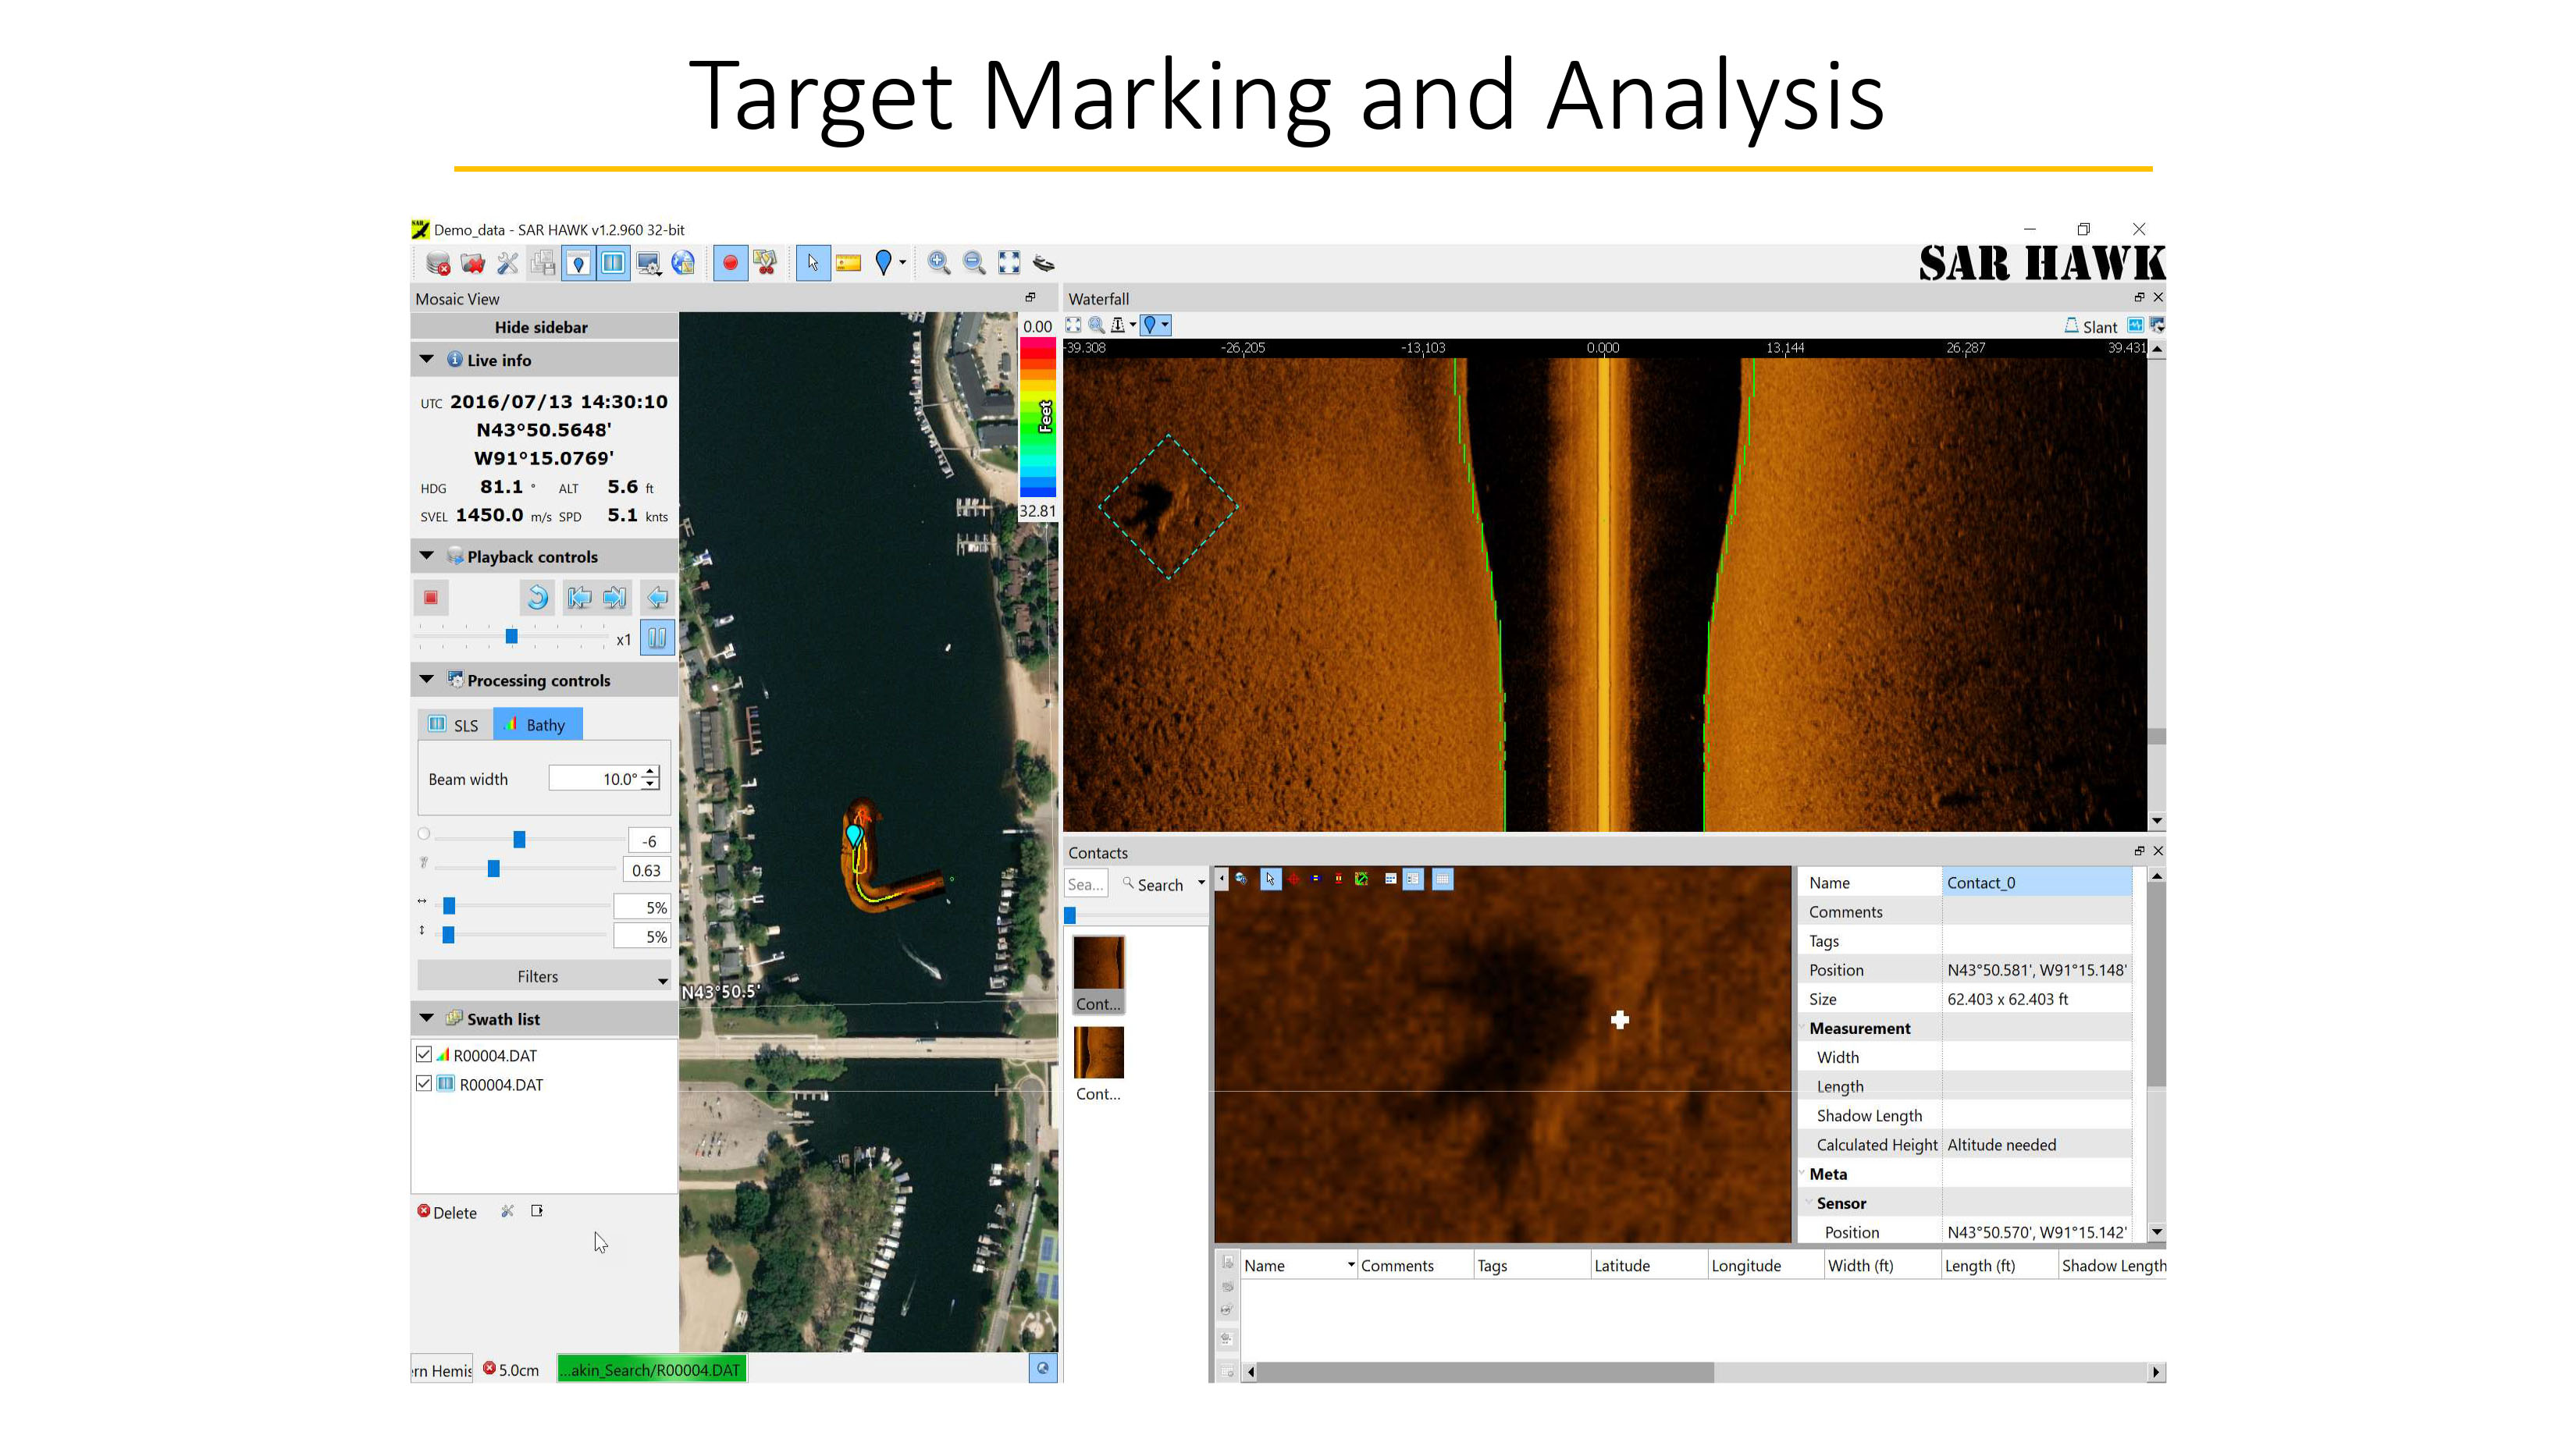The image size is (2576, 1446).
Task: Select the arrow pointer tool in main toolbar
Action: (x=813, y=263)
